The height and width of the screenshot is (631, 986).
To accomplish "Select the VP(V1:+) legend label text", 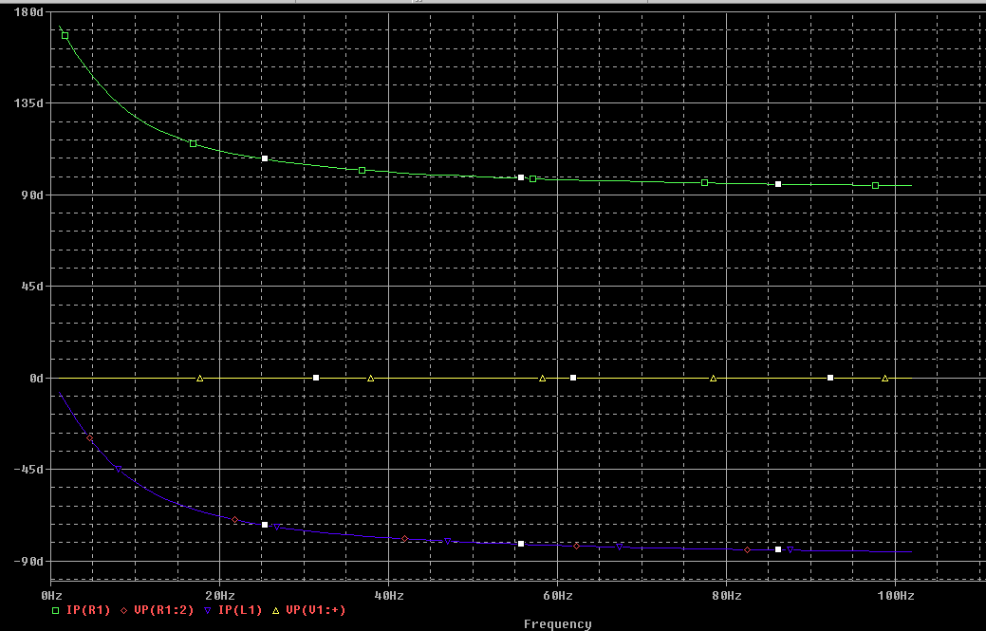I will click(x=314, y=611).
